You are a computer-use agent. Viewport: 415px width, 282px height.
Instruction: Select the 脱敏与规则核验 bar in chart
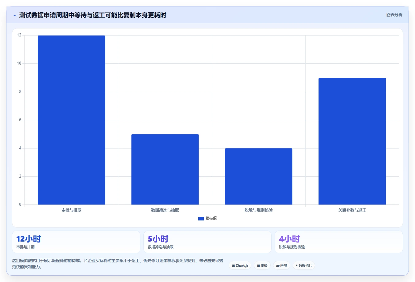point(259,176)
